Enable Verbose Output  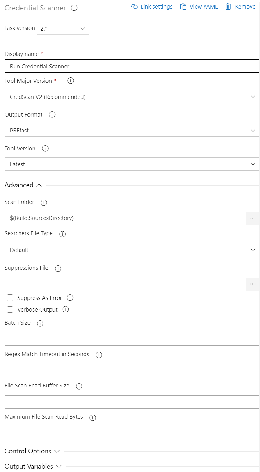pyautogui.click(x=10, y=309)
